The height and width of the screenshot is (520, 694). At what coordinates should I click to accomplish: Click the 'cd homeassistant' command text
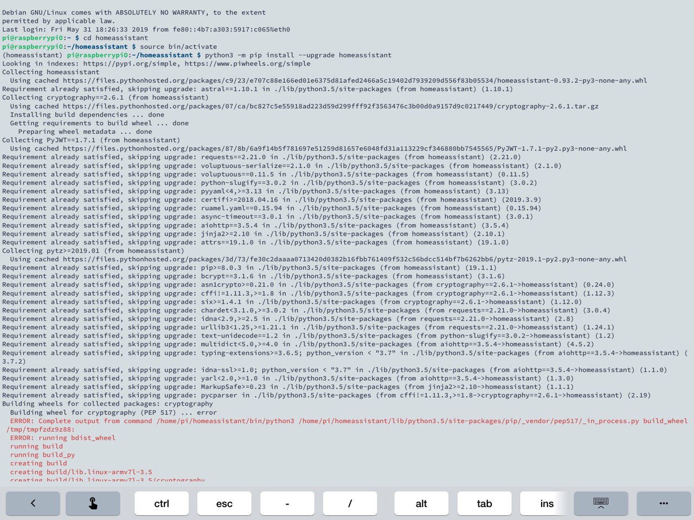pyautogui.click(x=115, y=38)
